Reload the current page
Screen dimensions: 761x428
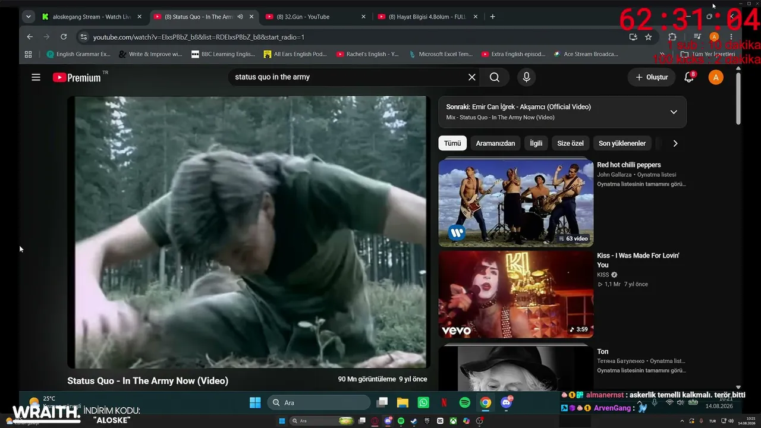pos(64,37)
